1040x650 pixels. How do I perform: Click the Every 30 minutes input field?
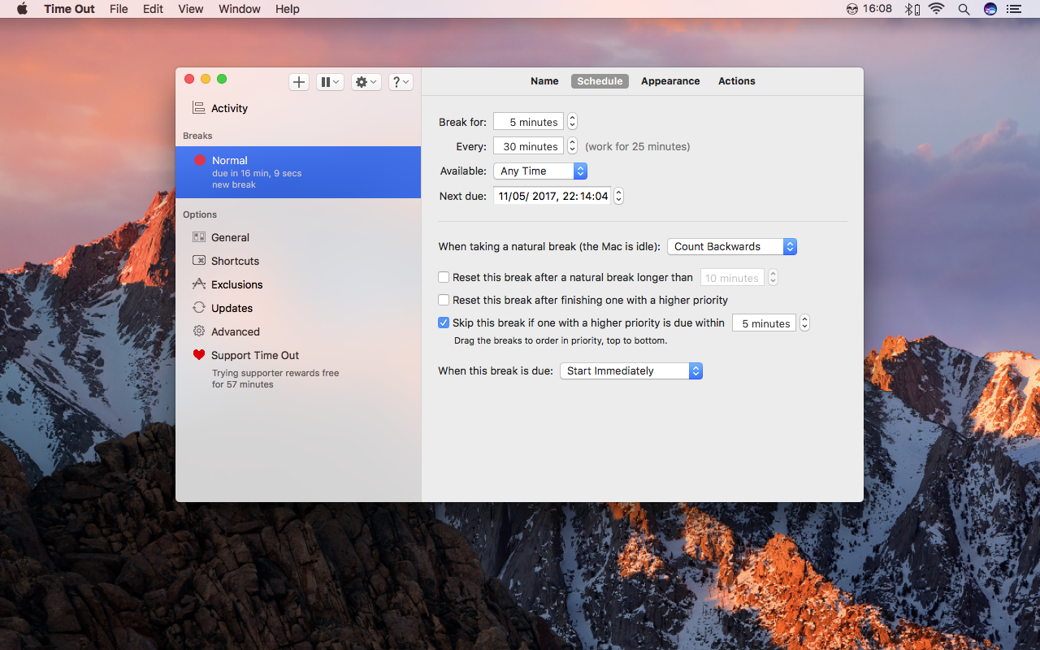point(529,147)
